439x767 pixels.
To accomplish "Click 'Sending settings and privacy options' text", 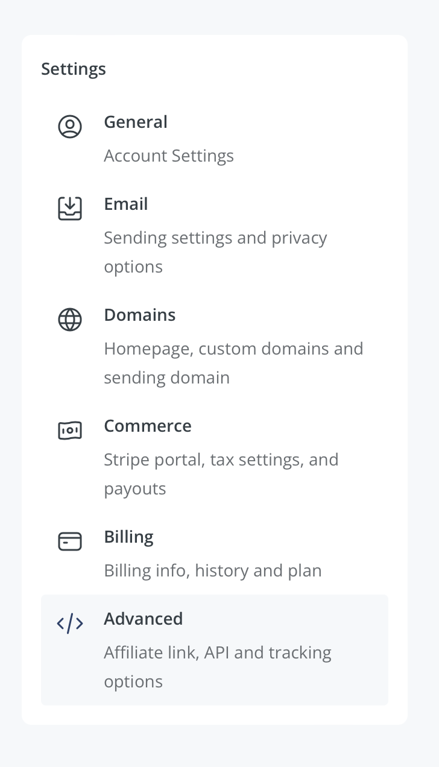I will click(x=215, y=252).
